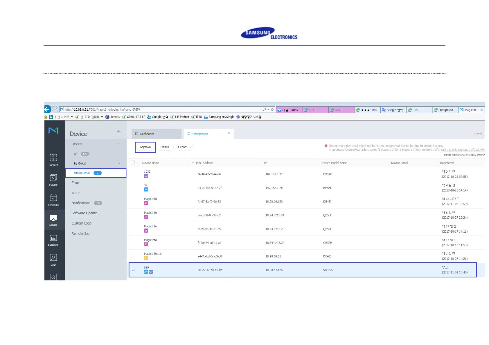Select Unapproved in device menu

[x=82, y=173]
